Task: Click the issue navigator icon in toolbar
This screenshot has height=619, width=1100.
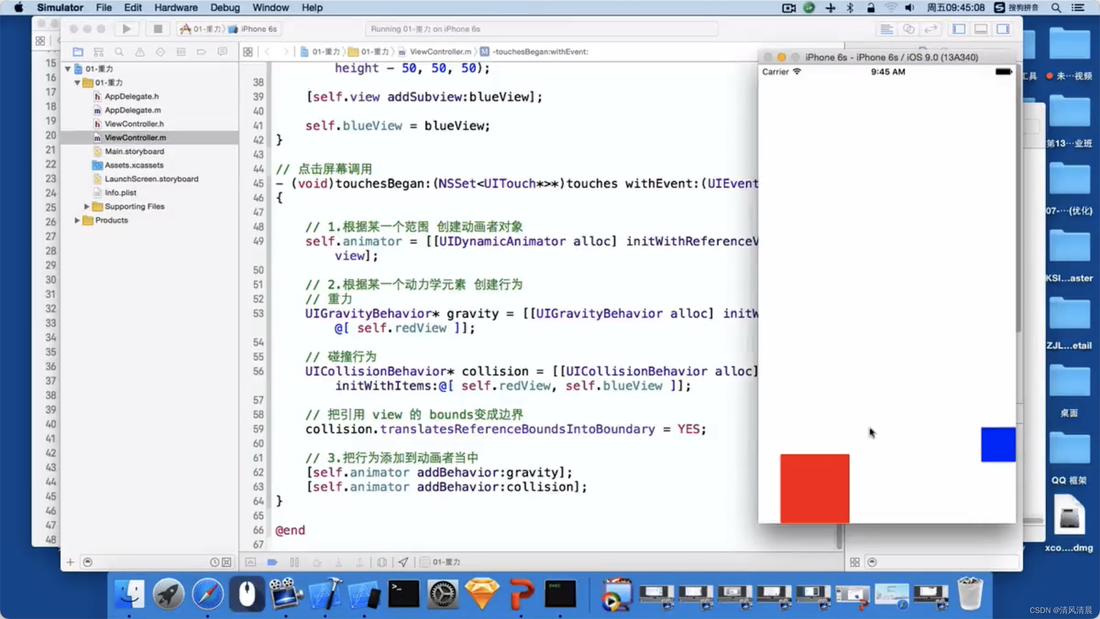Action: point(139,51)
